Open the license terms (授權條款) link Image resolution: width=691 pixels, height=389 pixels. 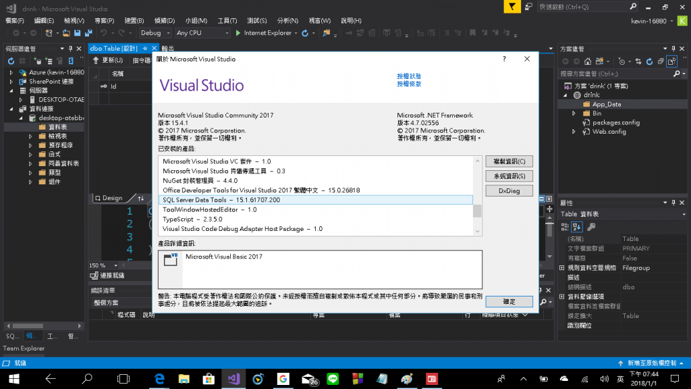[x=408, y=84]
